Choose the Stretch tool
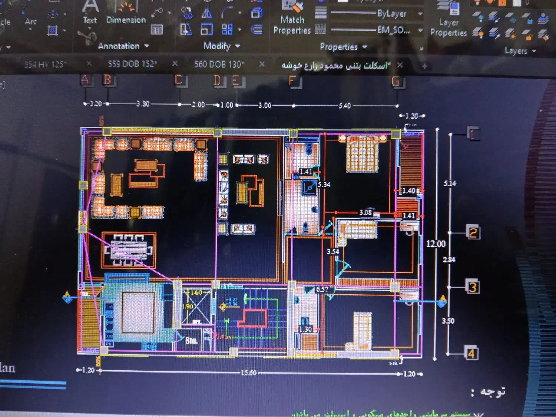Screen dimensions: 556x417 click(x=186, y=29)
